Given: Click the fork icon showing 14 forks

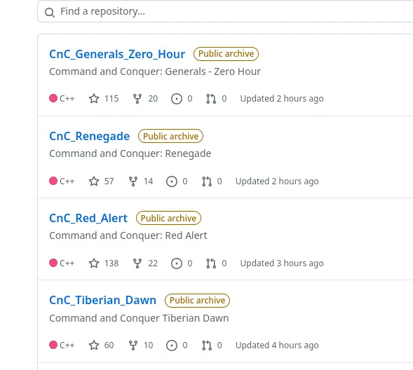Looking at the screenshot, I should [x=133, y=181].
